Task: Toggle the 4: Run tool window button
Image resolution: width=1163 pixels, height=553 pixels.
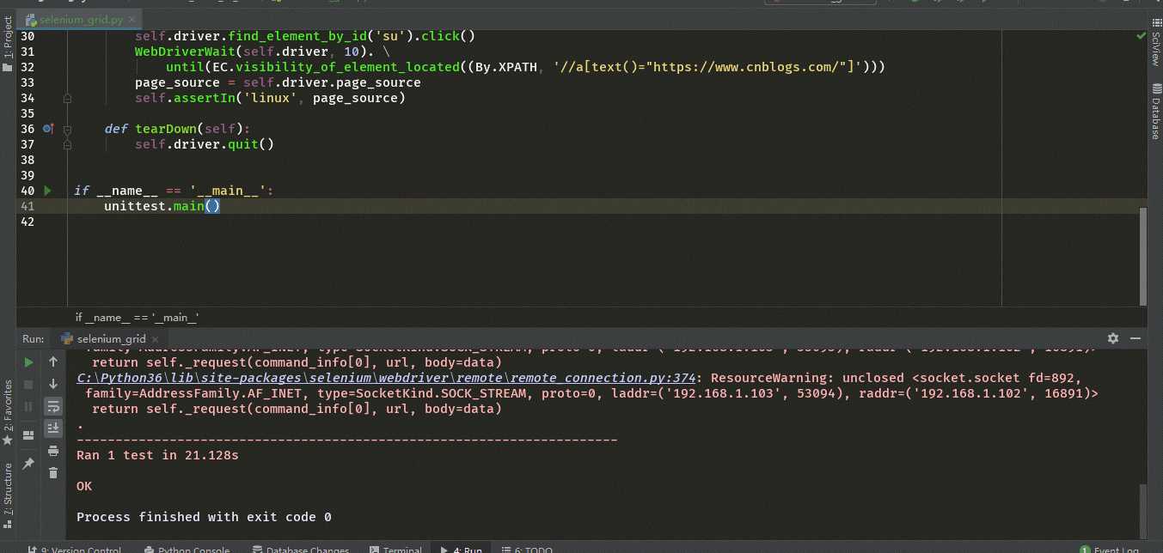Action: [x=462, y=550]
